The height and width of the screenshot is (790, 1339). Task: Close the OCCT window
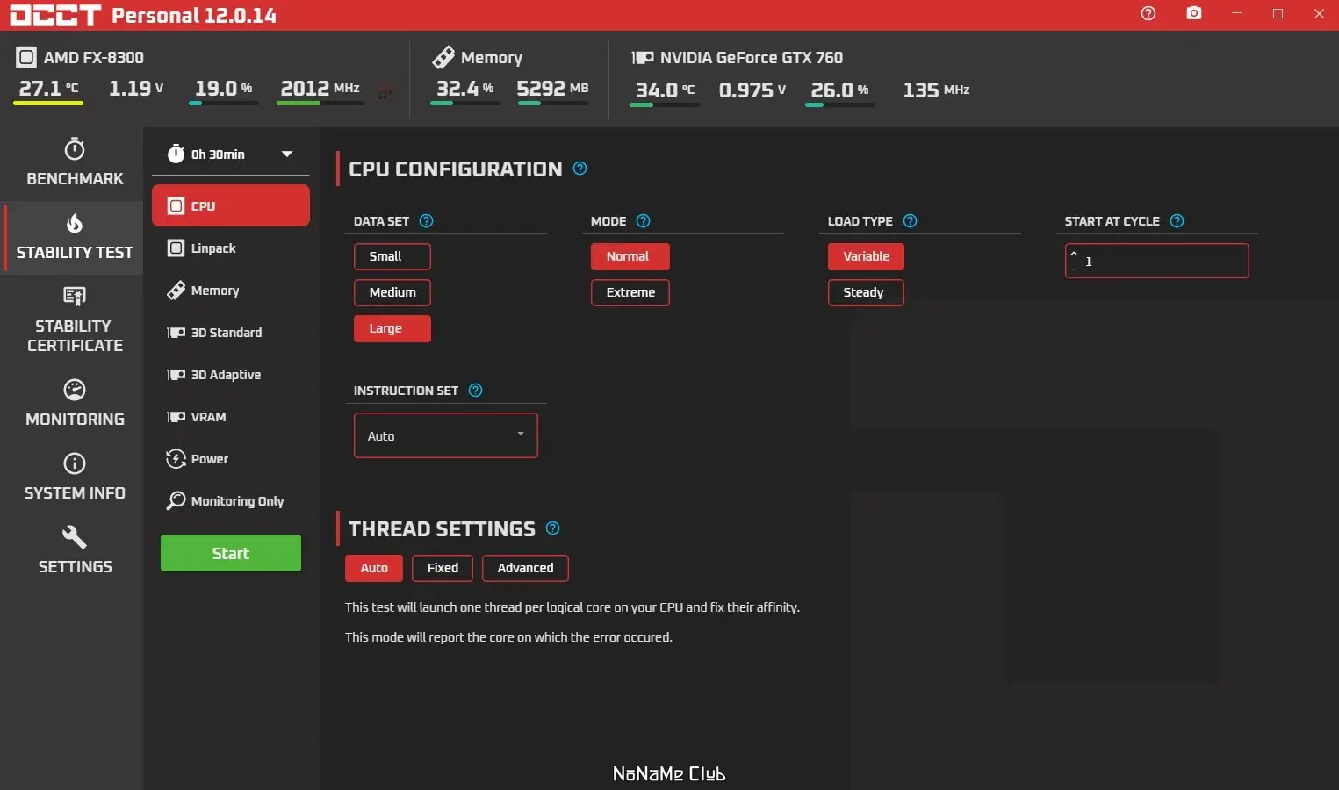[1319, 13]
